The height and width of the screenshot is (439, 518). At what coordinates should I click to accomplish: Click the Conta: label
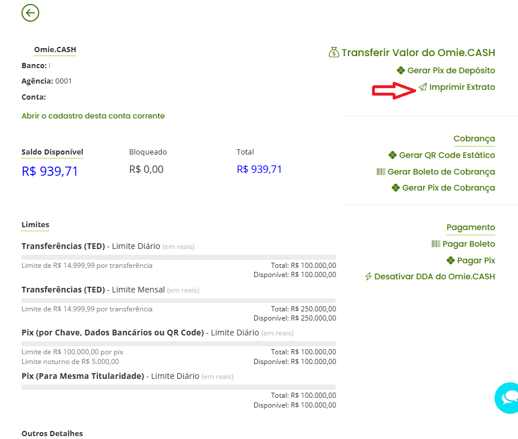pos(34,97)
